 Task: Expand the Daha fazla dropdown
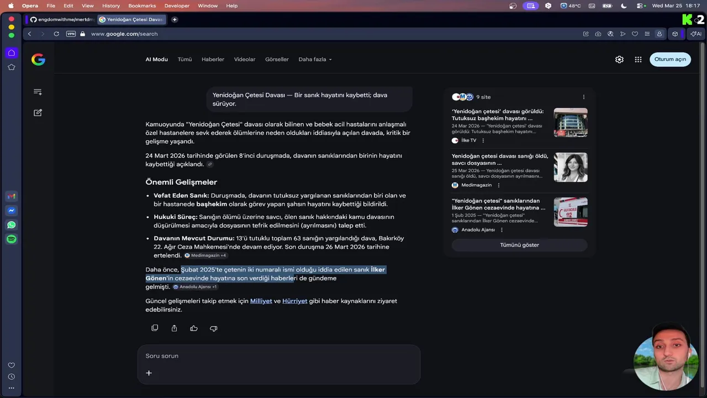click(315, 59)
